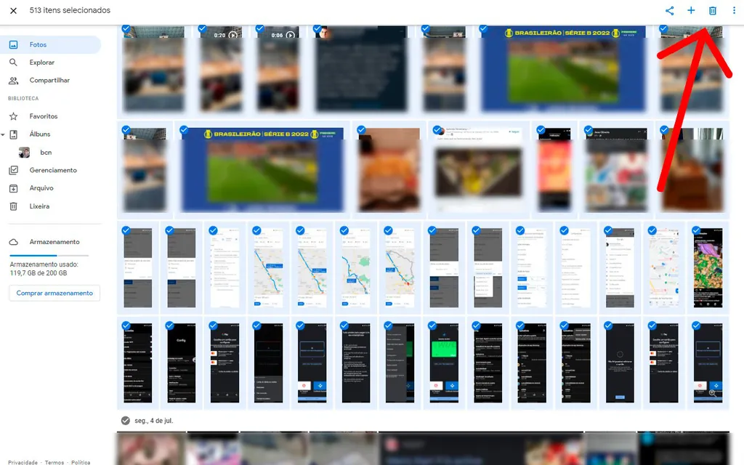Click the trash icon to delete selected items

pos(712,11)
